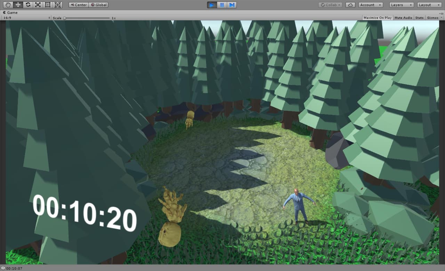The height and width of the screenshot is (271, 445).
Task: Enable Maximize On Play
Action: coord(378,18)
